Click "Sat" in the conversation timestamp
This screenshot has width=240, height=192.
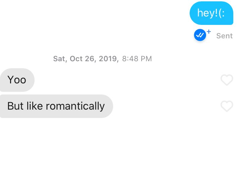[x=59, y=59]
